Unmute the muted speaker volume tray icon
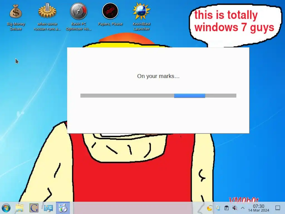The width and height of the screenshot is (285, 214). (235, 208)
